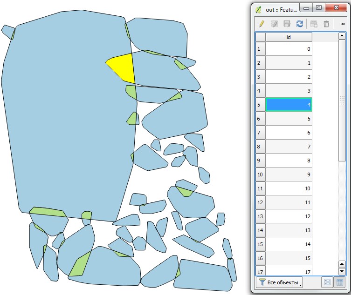
Task: Switch to form view icon
Action: click(x=327, y=282)
